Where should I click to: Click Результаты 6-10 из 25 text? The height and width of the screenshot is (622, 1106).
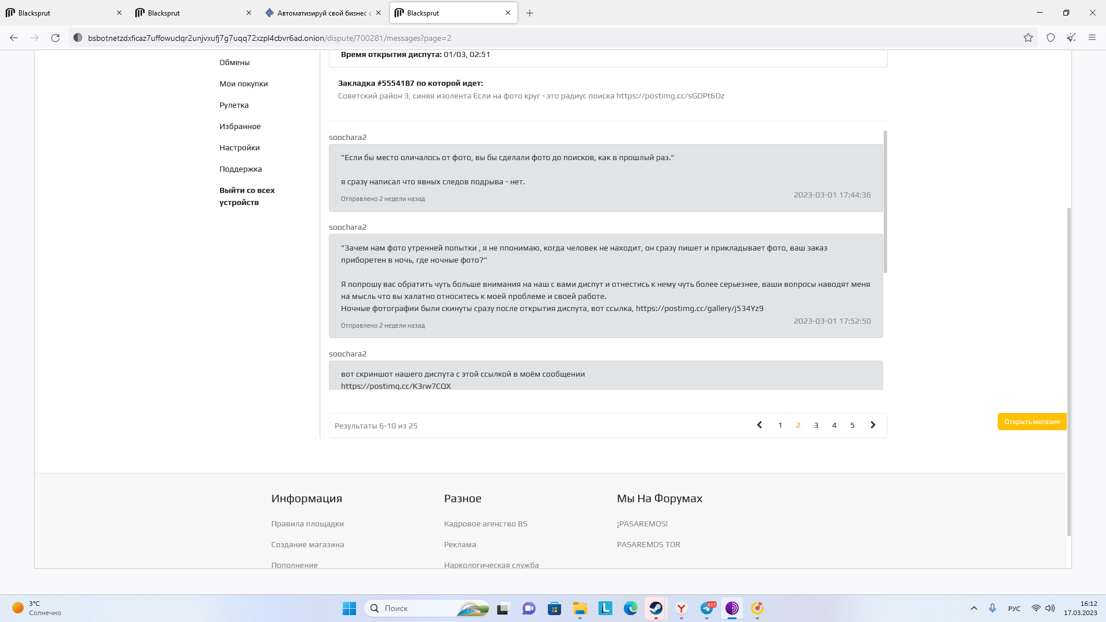[376, 426]
